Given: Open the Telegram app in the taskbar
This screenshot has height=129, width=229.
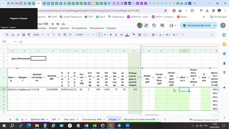Looking at the screenshot, I should point(119,126).
